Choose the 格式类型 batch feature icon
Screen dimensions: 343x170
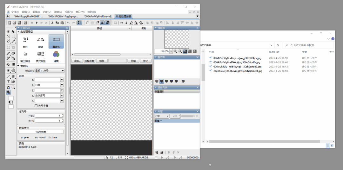tap(41, 56)
